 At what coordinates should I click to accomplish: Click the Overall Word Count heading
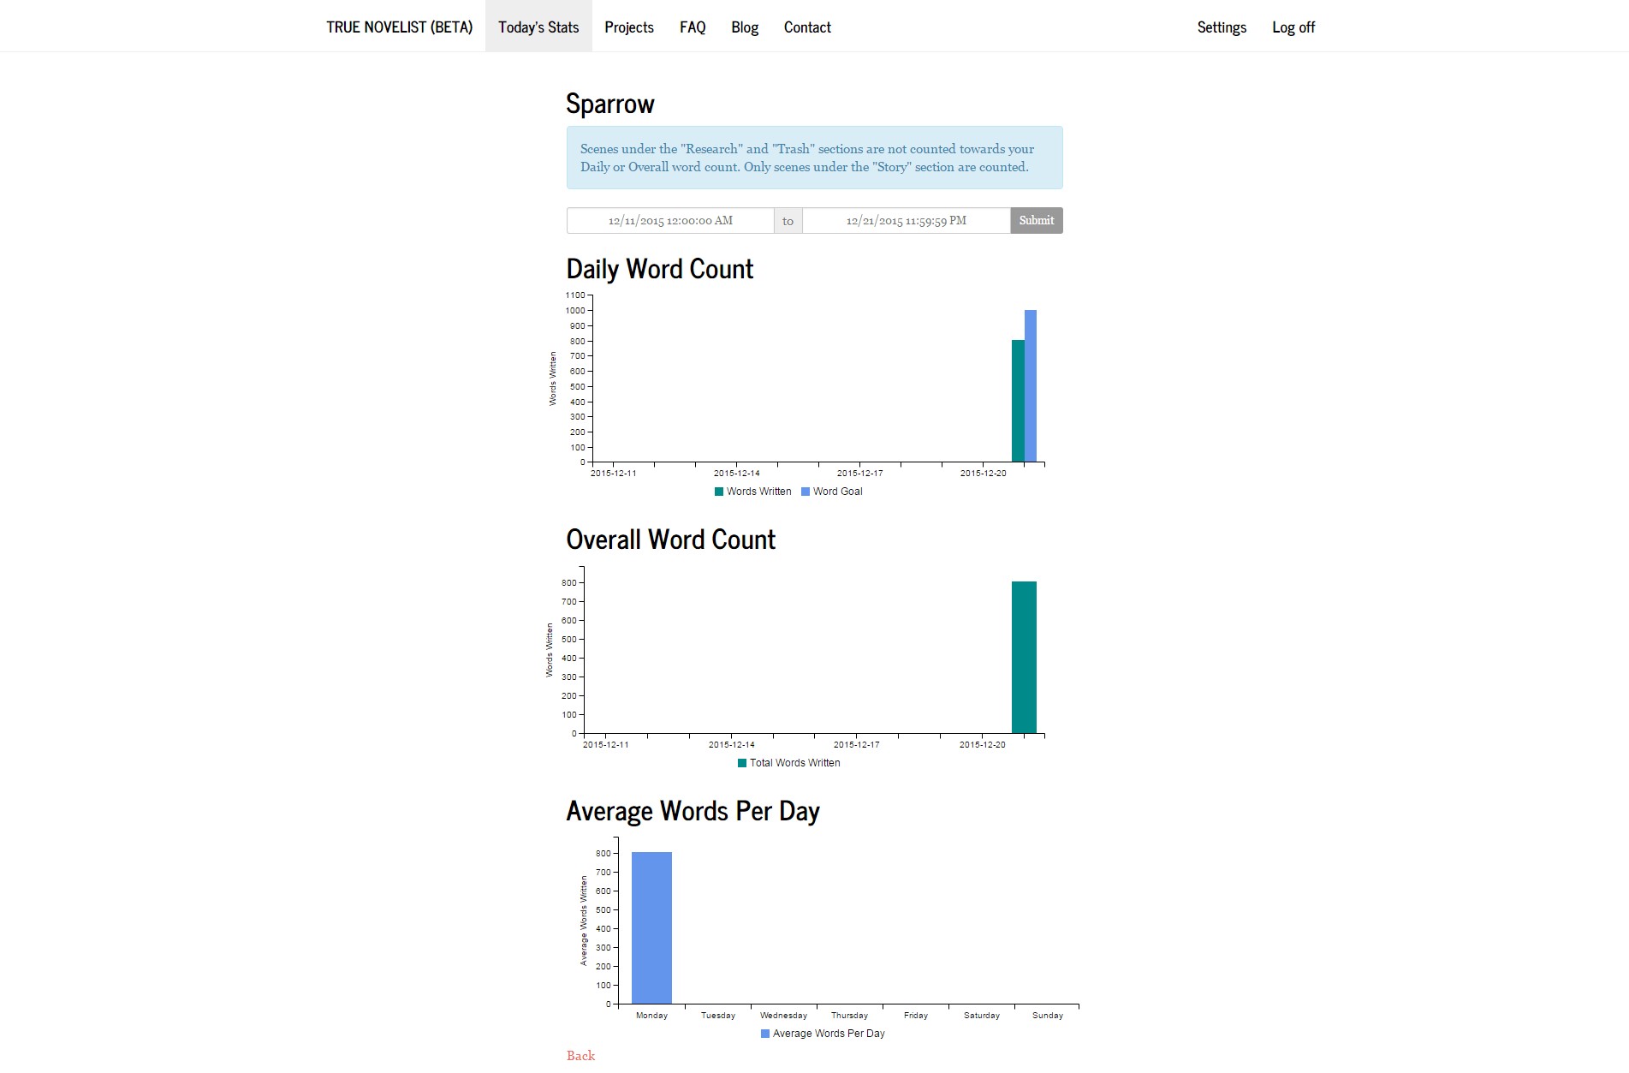click(671, 539)
